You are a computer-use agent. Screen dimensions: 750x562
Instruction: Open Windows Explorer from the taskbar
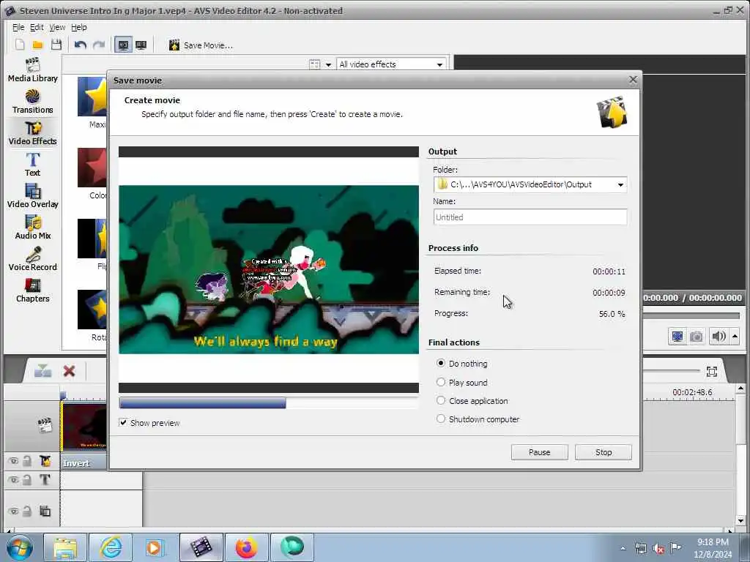(x=65, y=547)
